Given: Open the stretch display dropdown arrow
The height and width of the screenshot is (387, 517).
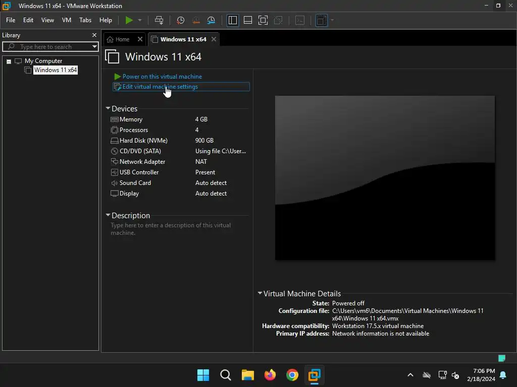Looking at the screenshot, I should [332, 20].
